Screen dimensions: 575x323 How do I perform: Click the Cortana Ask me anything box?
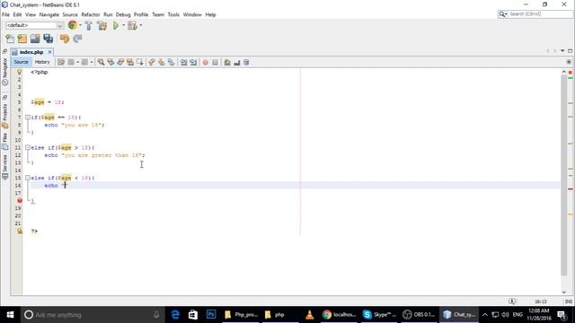point(93,315)
